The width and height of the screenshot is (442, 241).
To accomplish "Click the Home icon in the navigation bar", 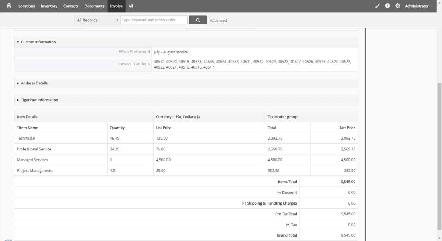I will point(9,6).
